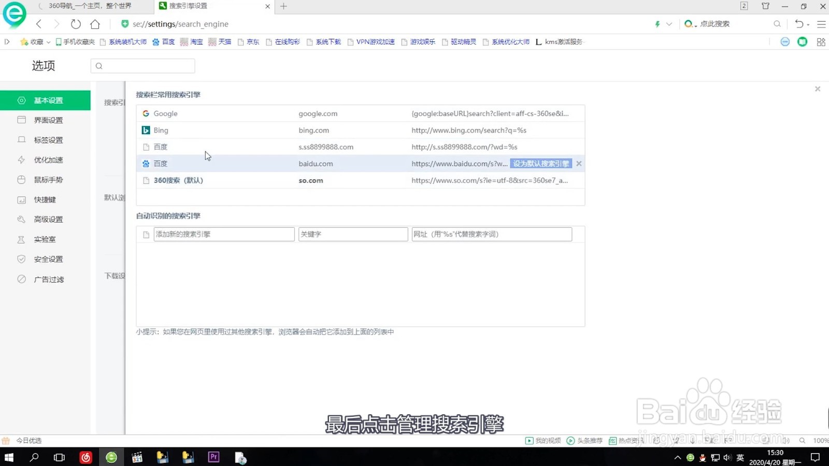829x466 pixels.
Task: Open the 淘宝 bookmark
Action: click(192, 42)
